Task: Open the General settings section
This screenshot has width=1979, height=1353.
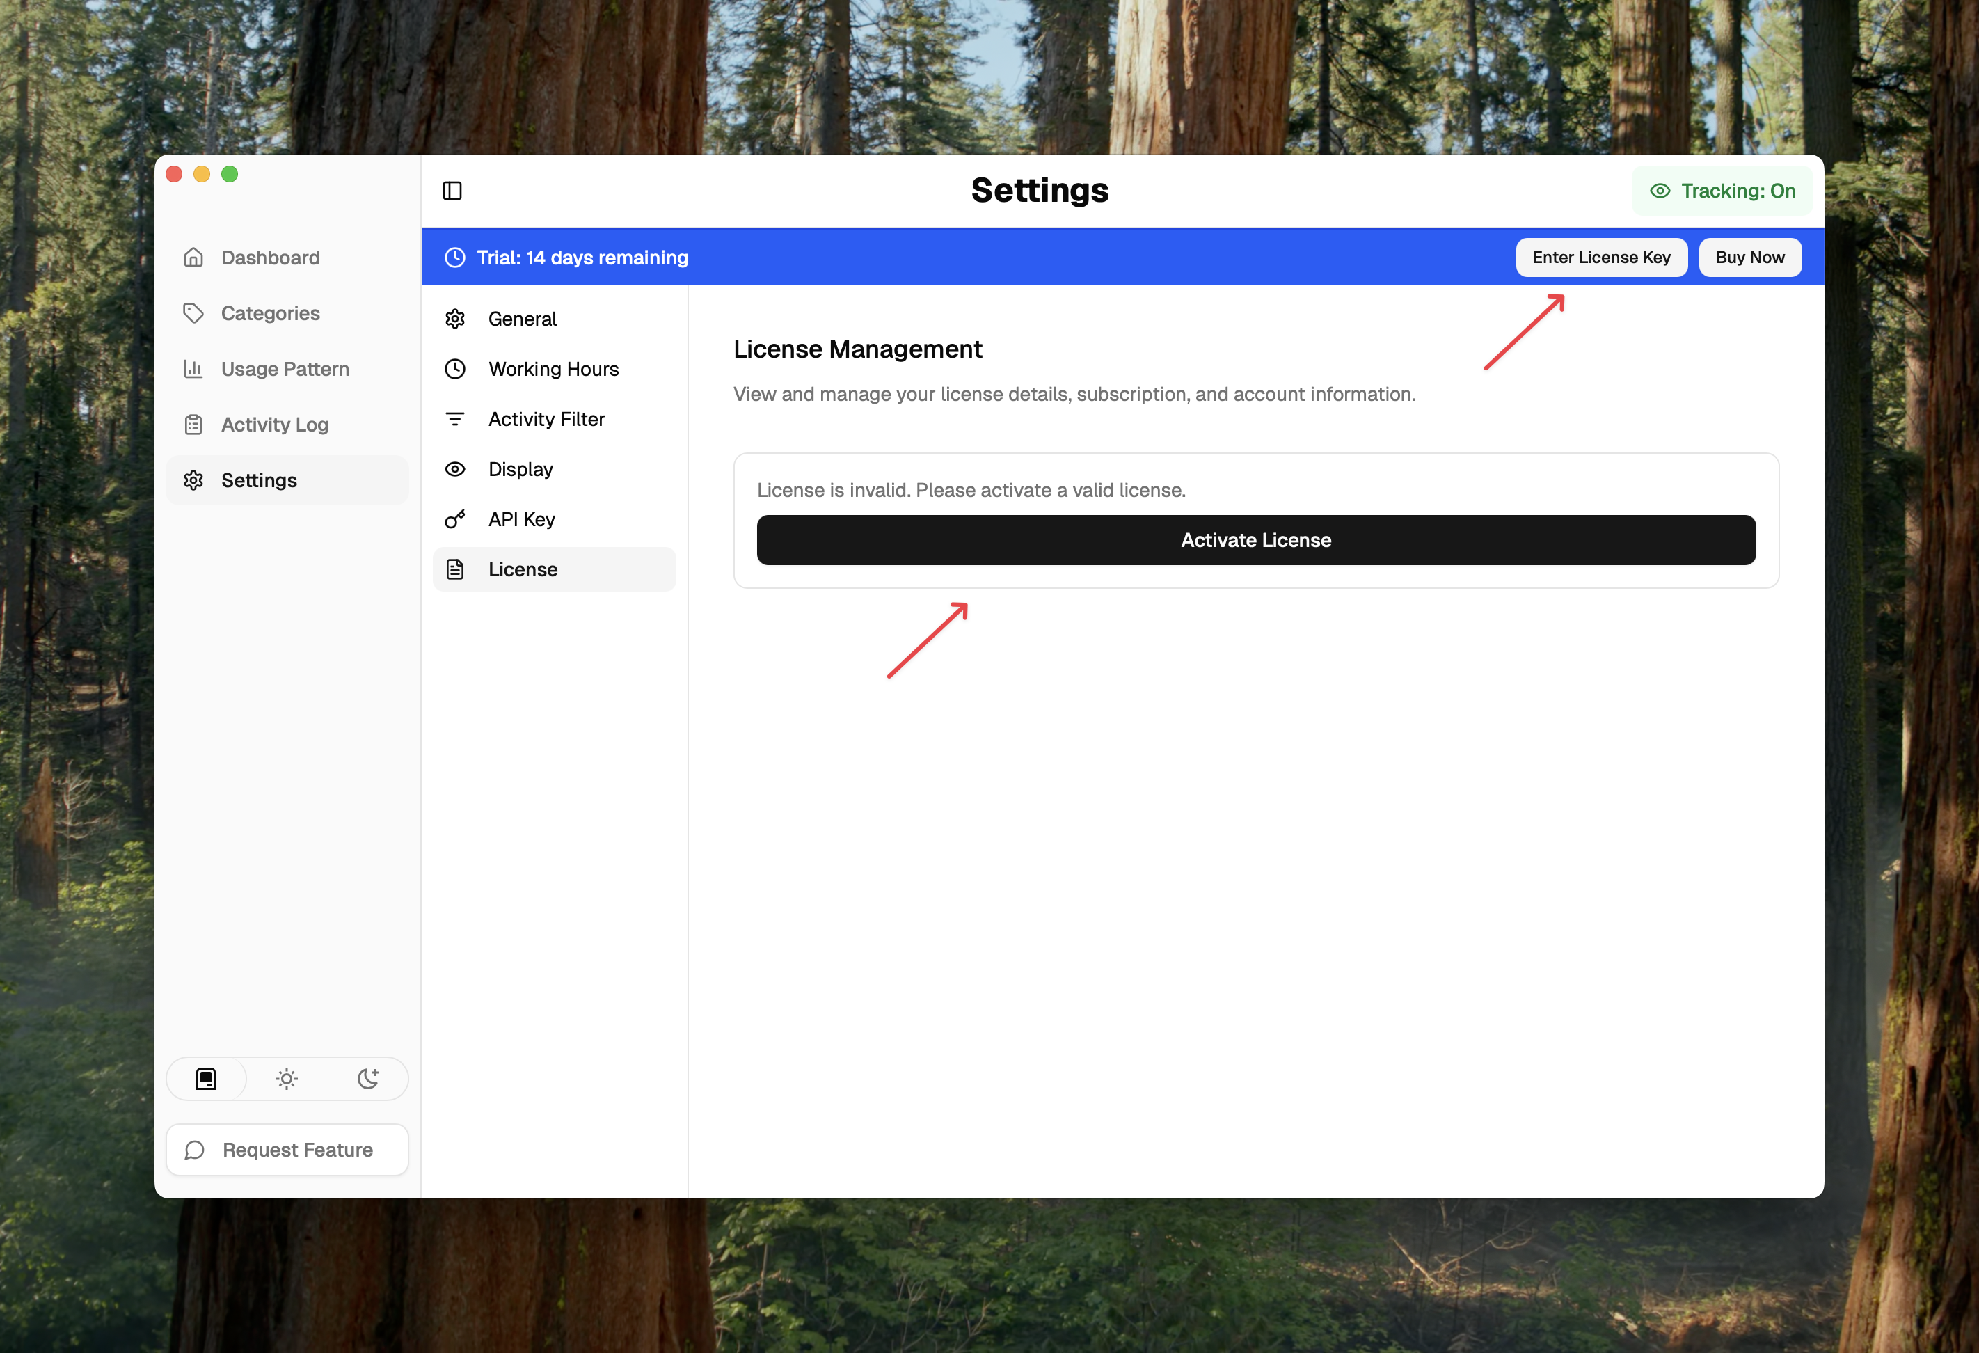Action: point(521,319)
